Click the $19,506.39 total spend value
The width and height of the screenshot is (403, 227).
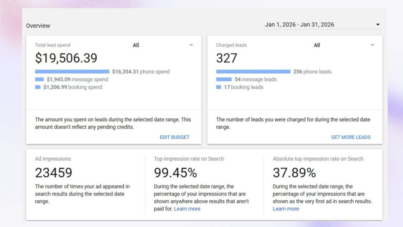pyautogui.click(x=66, y=58)
